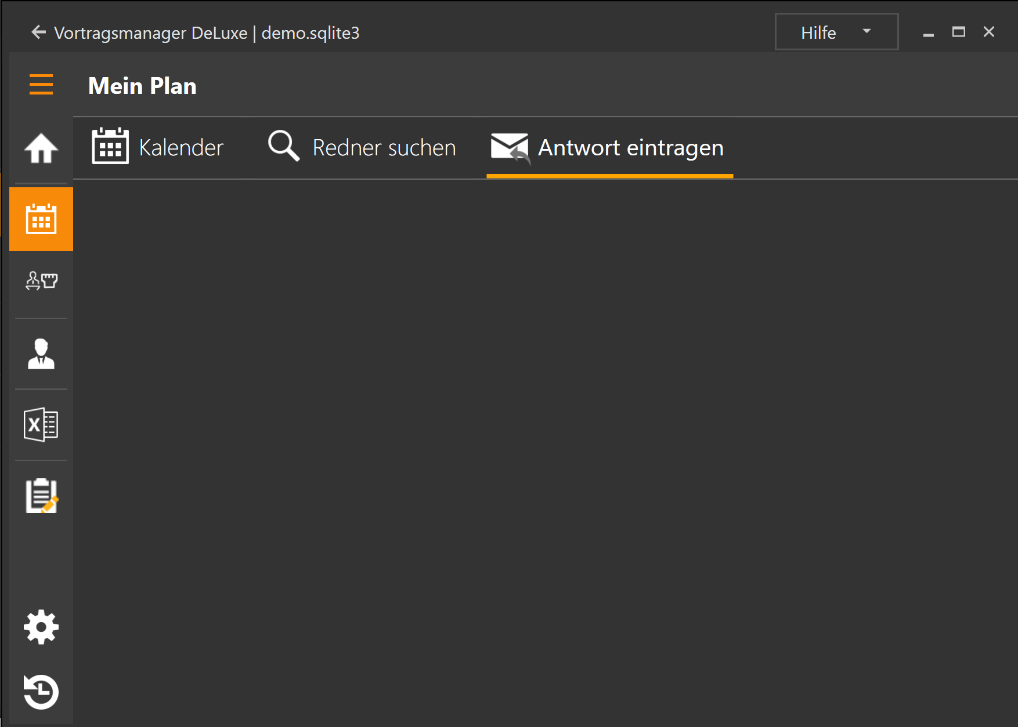Image resolution: width=1018 pixels, height=727 pixels.
Task: Switch to the Kalender tab
Action: point(158,148)
